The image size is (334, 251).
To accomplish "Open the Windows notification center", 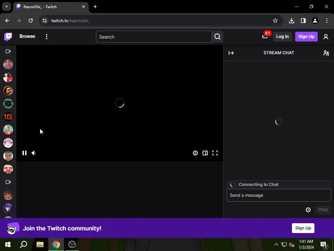I will coord(324,244).
